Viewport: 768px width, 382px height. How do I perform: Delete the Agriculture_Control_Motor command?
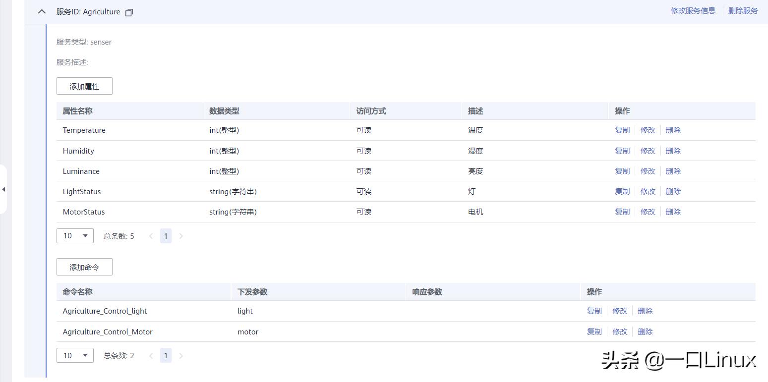645,331
